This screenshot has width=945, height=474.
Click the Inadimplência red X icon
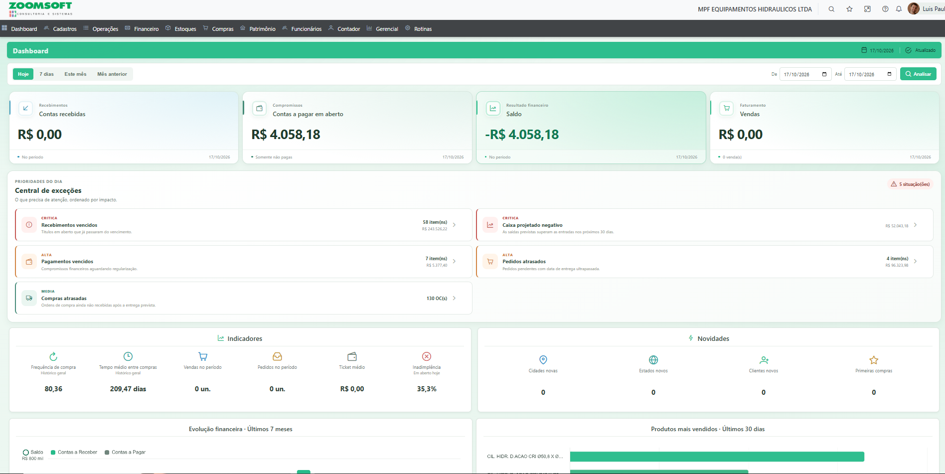tap(427, 356)
